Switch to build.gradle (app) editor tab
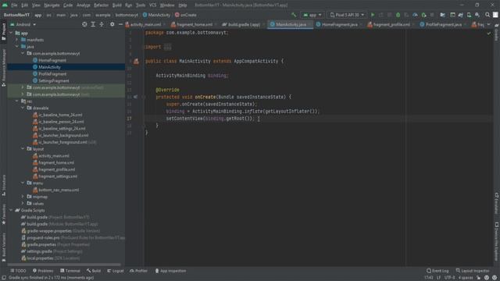 243,24
